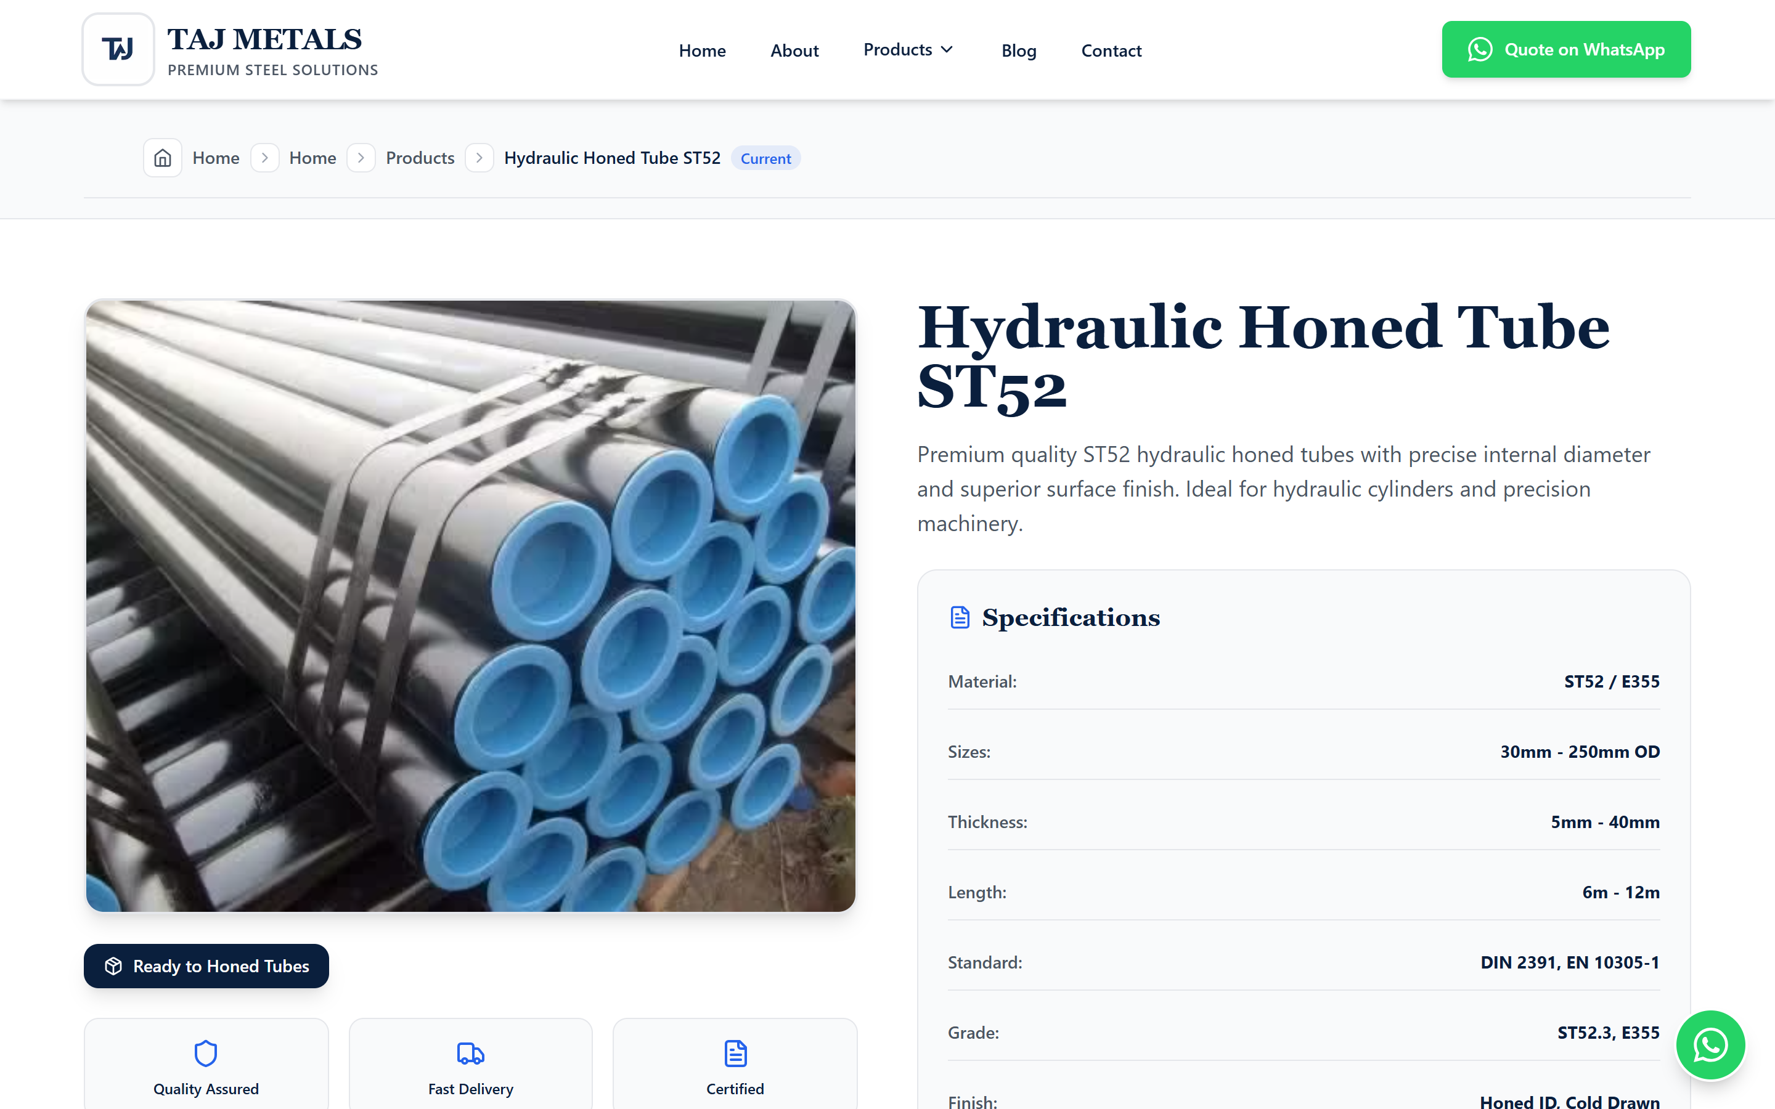This screenshot has width=1775, height=1109.
Task: Open the honed tube product image
Action: (x=470, y=606)
